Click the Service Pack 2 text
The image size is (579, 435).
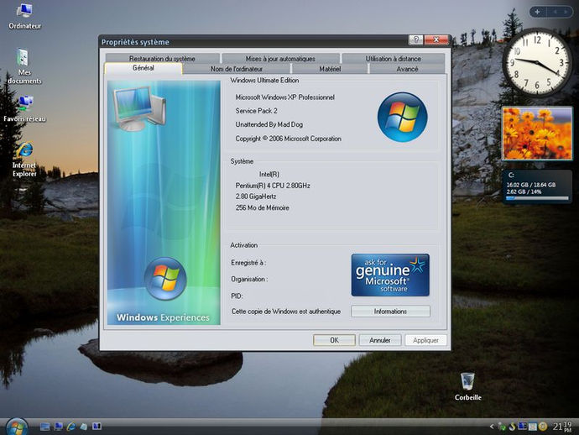[x=256, y=111]
